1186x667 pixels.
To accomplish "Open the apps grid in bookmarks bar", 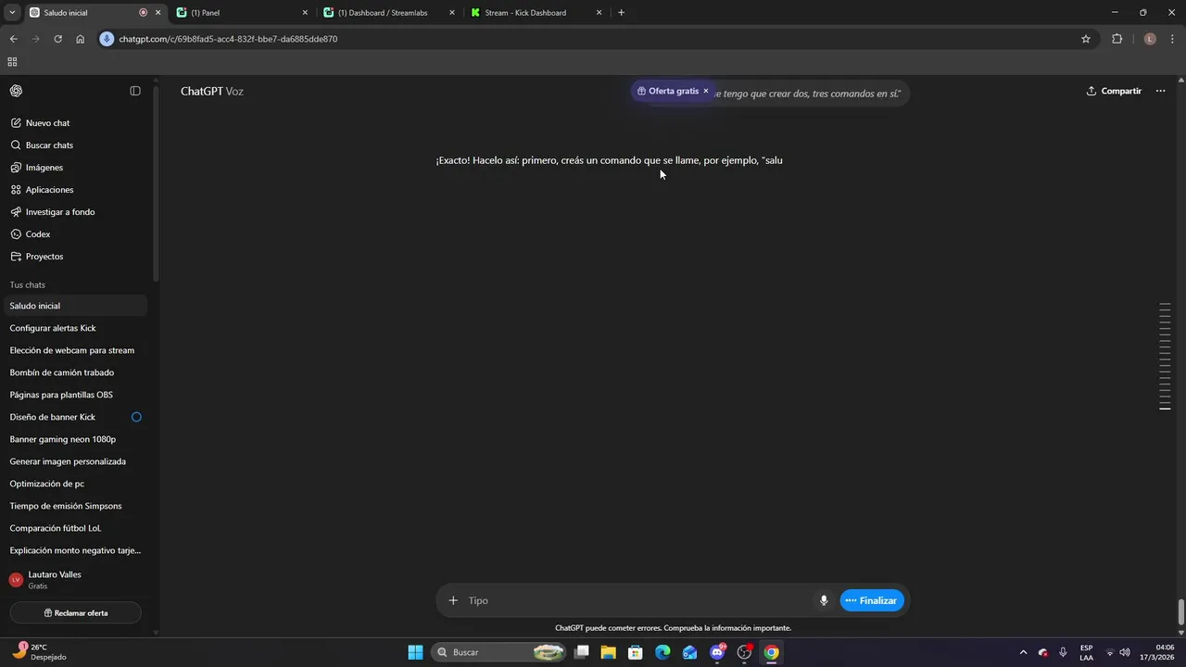I will pos(12,62).
